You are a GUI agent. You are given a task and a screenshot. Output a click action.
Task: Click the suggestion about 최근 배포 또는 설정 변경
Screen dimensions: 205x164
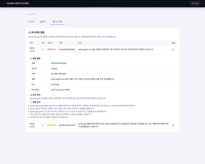pyautogui.click(x=61, y=114)
